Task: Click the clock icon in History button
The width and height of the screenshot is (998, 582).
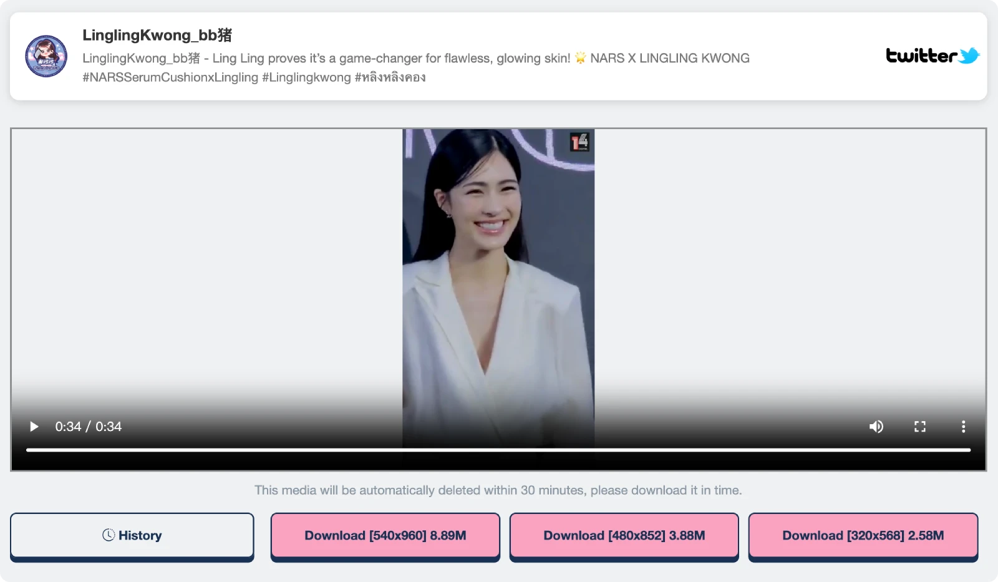Action: 109,535
